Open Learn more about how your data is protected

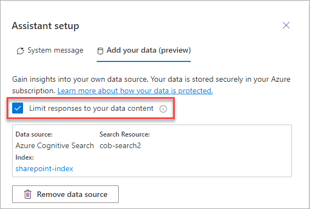[x=135, y=91]
